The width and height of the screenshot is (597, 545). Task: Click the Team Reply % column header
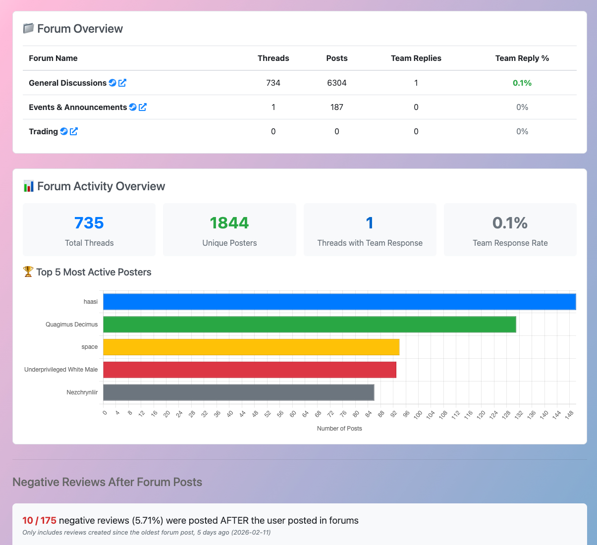coord(522,58)
